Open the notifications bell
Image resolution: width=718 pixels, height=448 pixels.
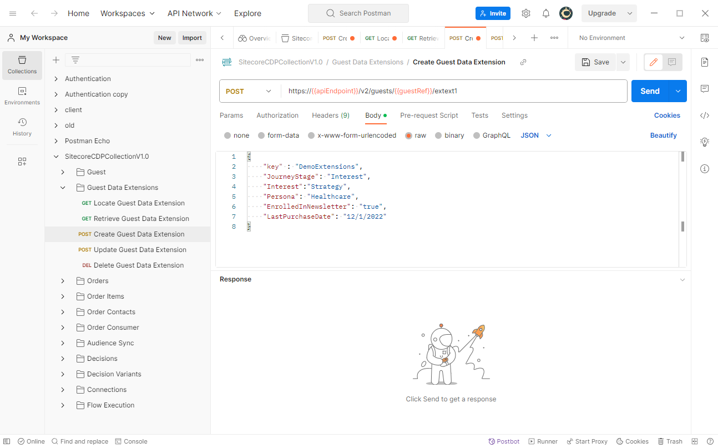tap(546, 13)
